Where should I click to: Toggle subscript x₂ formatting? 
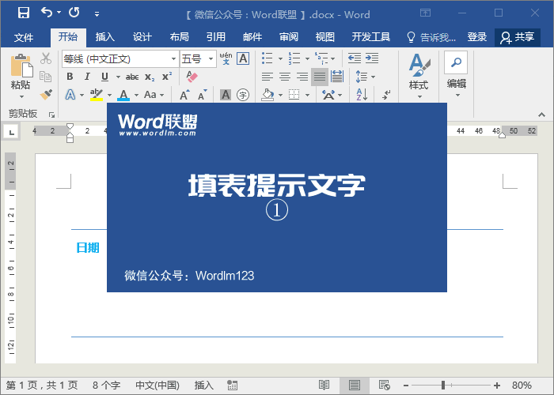click(x=150, y=77)
